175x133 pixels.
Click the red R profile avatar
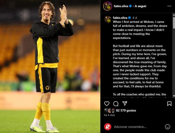[108, 127]
